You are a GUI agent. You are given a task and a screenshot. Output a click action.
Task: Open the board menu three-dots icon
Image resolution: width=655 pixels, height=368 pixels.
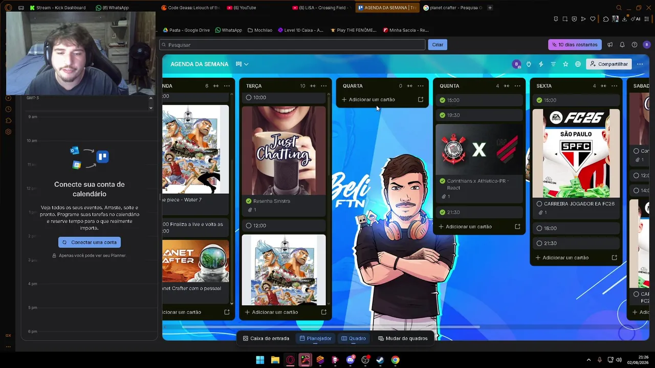640,64
